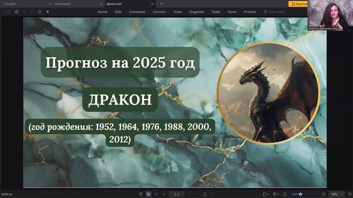Close the Кролик.pdf tab
Image resolution: width=353 pixels, height=198 pixels.
[x=101, y=4]
